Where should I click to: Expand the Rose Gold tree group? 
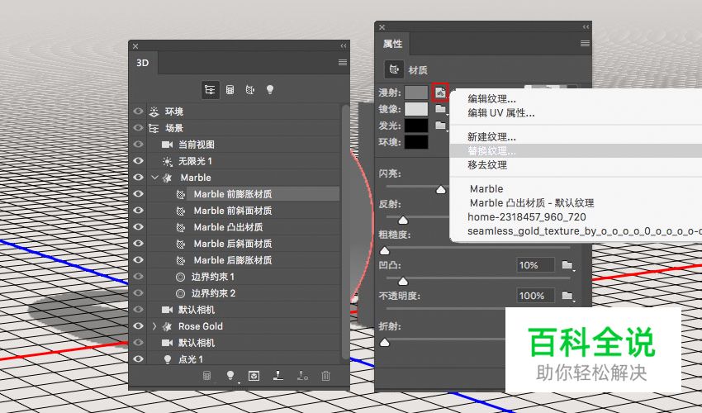pos(154,326)
